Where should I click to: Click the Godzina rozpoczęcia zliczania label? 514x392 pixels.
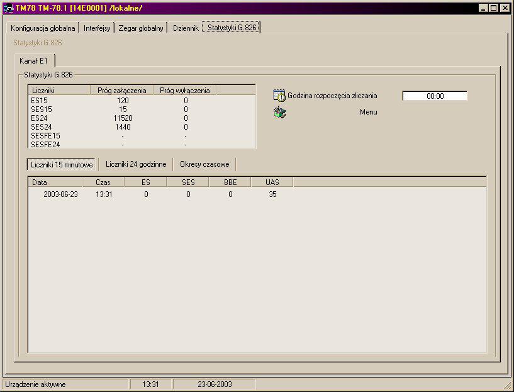pos(332,96)
